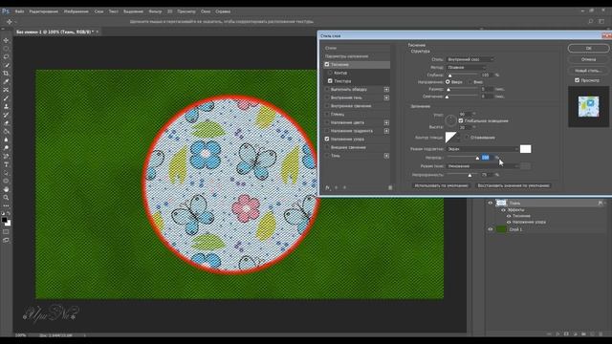
Task: Select the Eyedropper tool
Action: [6, 81]
